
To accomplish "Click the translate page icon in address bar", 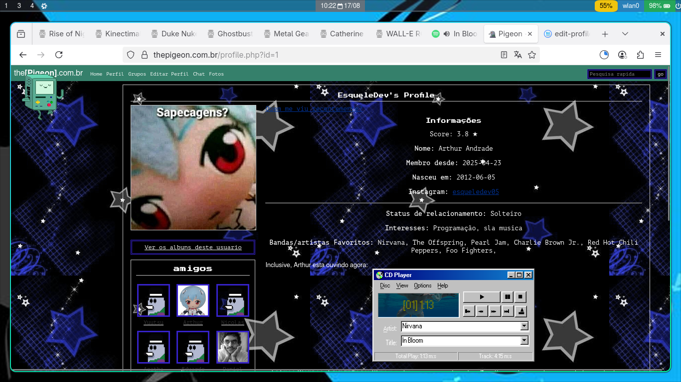I will click(x=518, y=55).
